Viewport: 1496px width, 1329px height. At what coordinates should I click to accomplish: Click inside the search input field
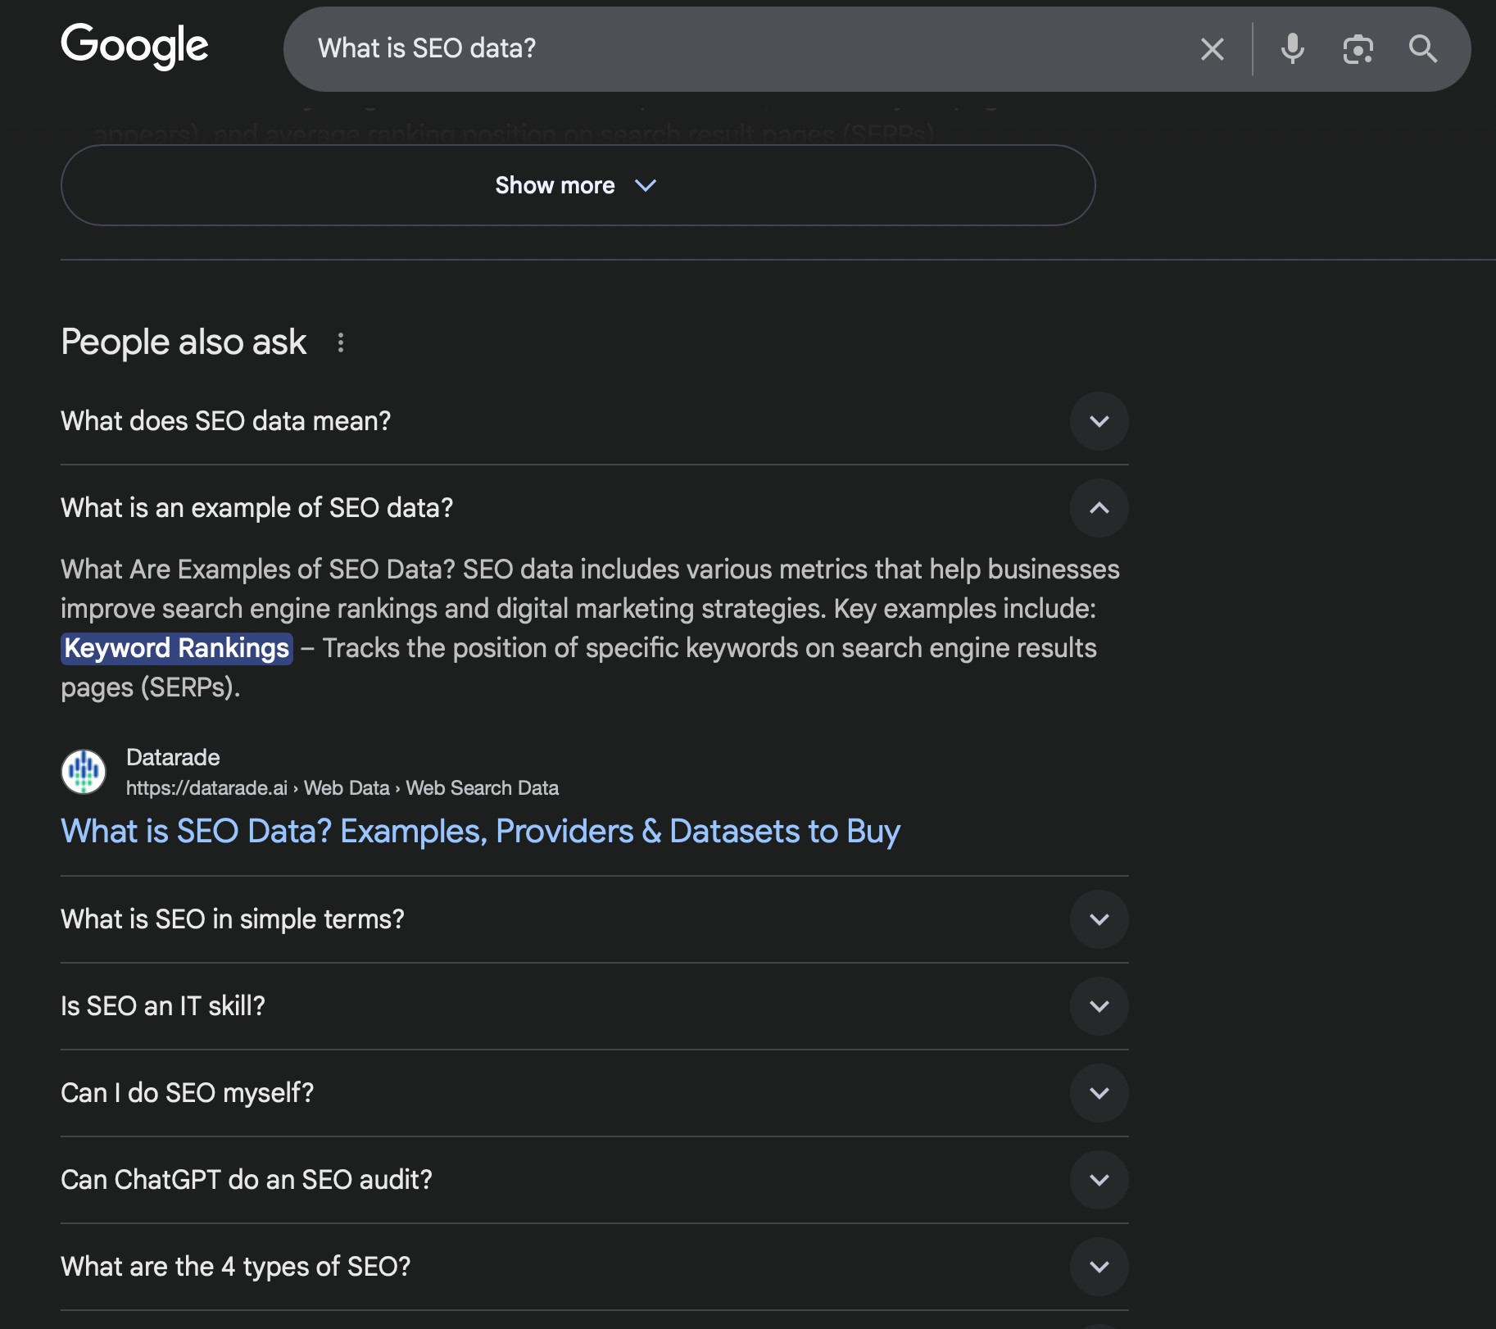(655, 49)
